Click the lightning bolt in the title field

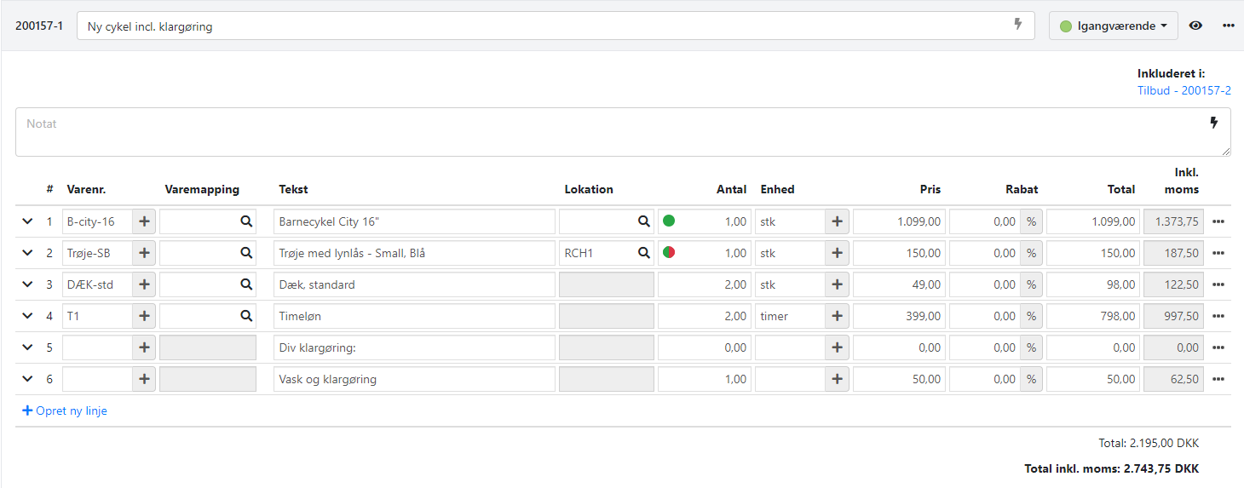tap(1017, 25)
